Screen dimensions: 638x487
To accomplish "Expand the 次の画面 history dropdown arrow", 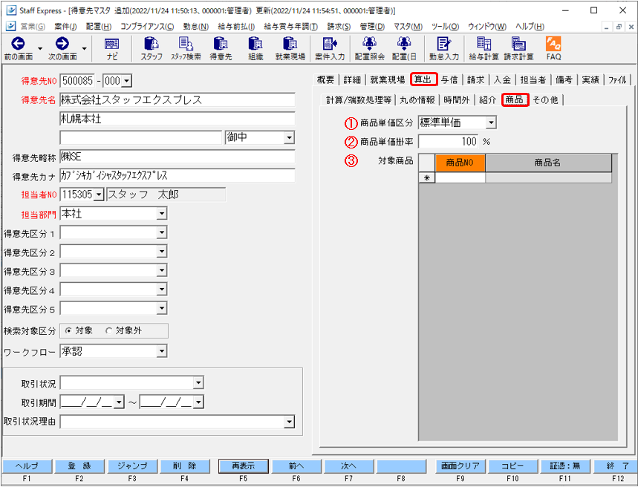I will pos(84,49).
